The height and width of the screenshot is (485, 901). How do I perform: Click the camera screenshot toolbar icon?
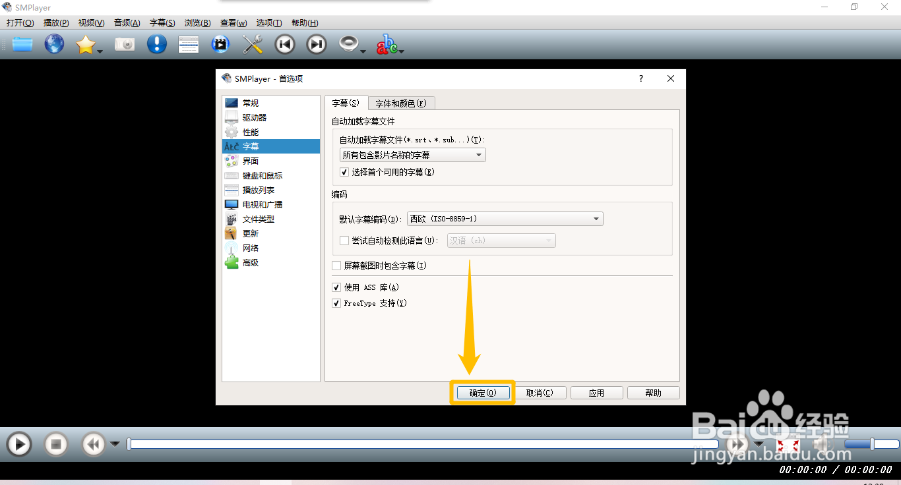point(125,44)
